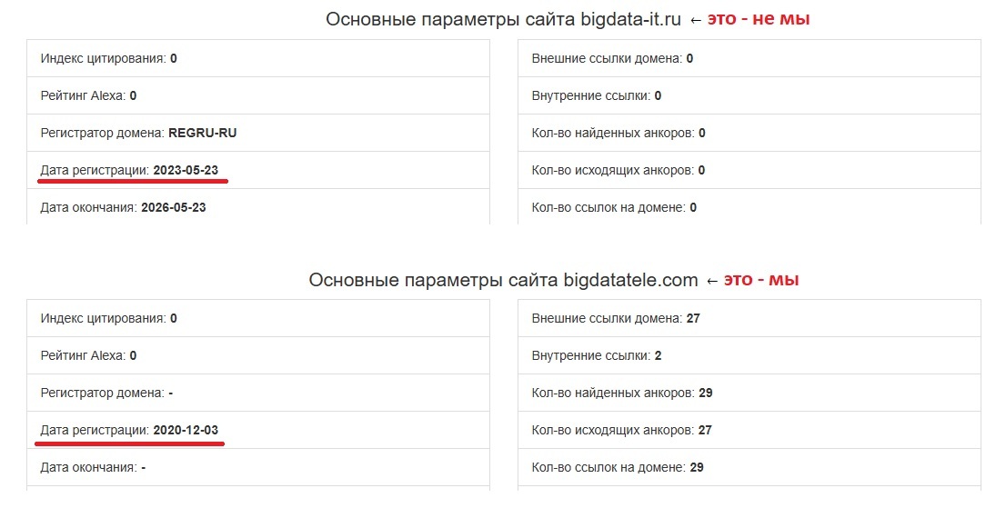
Task: Click registration date 2020-12-03
Action: click(186, 430)
